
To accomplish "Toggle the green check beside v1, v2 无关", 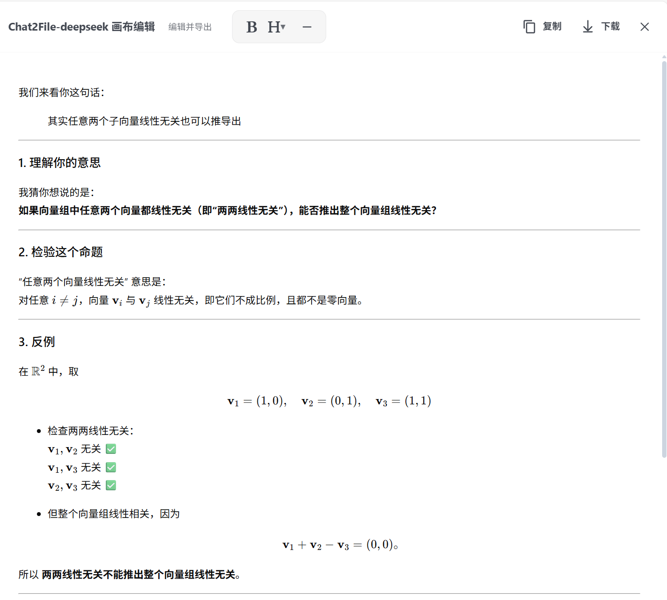I will pyautogui.click(x=111, y=449).
